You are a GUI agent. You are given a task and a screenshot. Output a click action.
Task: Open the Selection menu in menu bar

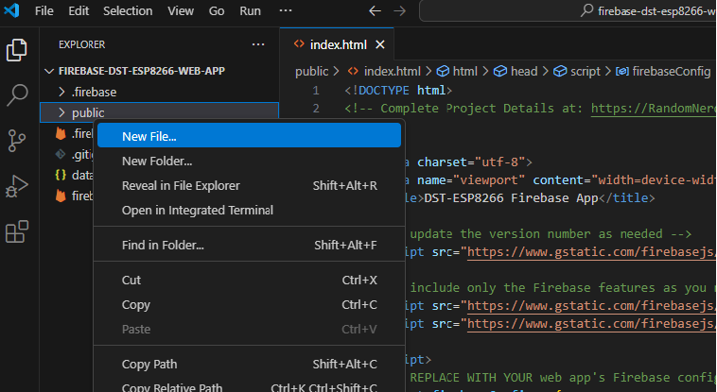coord(127,11)
